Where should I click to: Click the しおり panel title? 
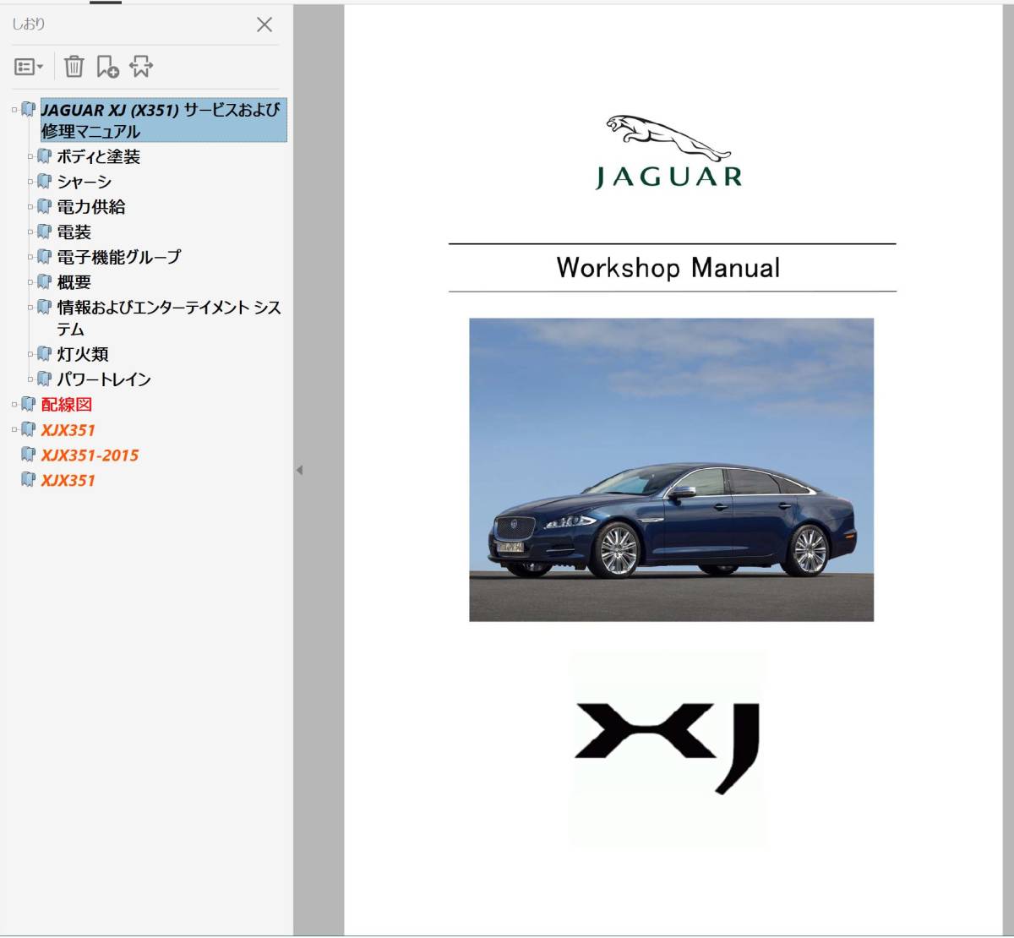28,24
